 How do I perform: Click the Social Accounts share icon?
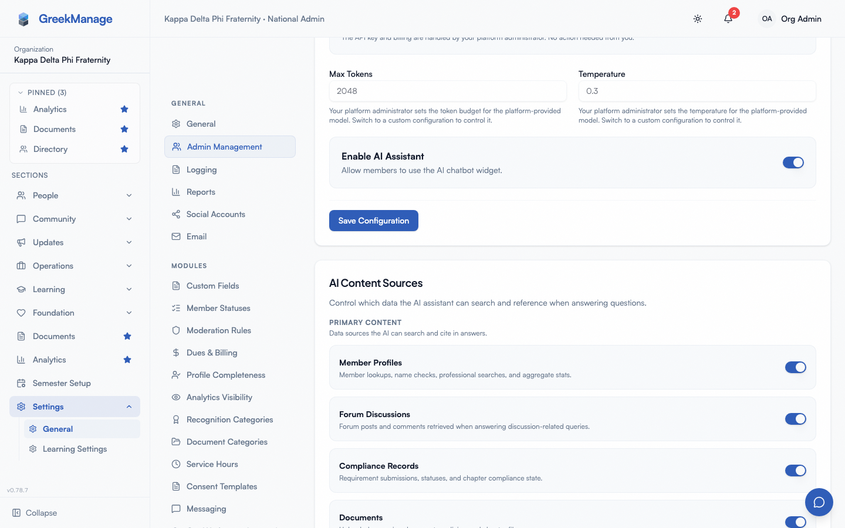tap(176, 214)
